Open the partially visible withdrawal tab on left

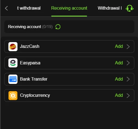[x=29, y=8]
